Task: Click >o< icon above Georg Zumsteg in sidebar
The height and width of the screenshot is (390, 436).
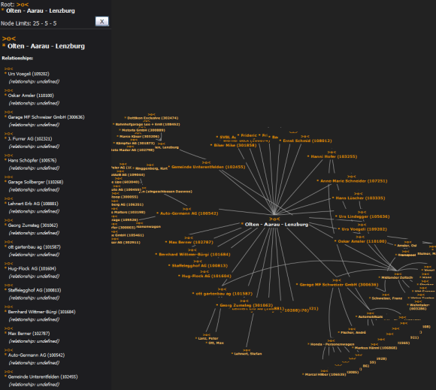Action: tap(8, 220)
